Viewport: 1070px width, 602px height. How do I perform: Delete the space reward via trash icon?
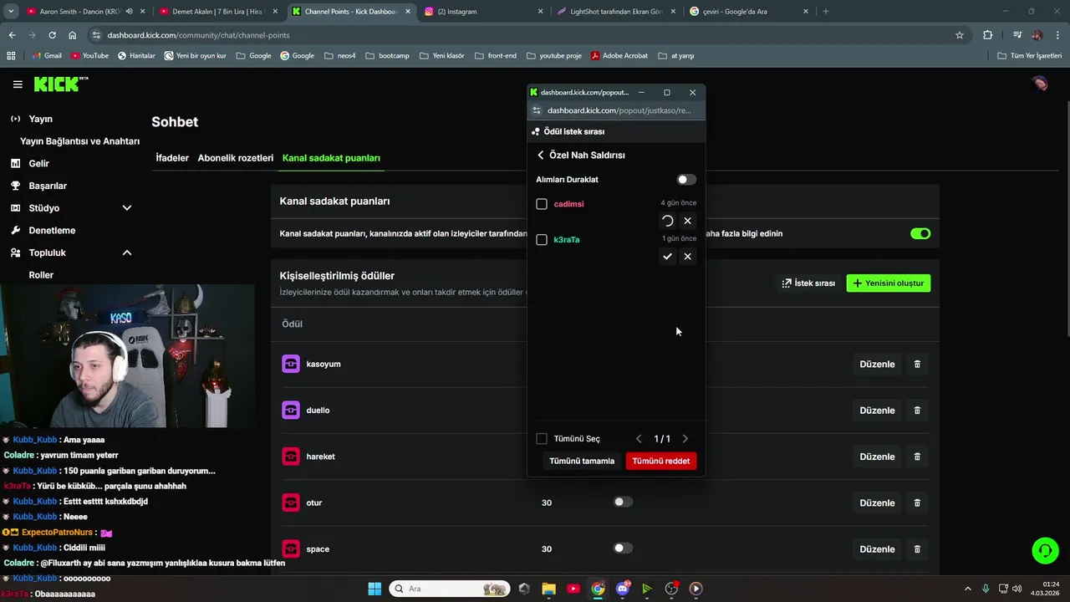(917, 549)
